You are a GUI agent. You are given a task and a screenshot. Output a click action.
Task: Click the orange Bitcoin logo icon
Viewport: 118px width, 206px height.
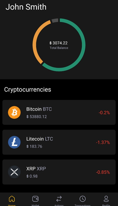14,112
